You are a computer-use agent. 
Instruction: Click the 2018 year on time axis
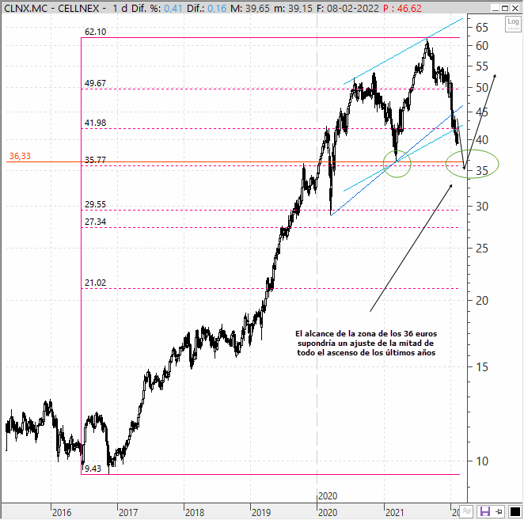pyautogui.click(x=195, y=512)
